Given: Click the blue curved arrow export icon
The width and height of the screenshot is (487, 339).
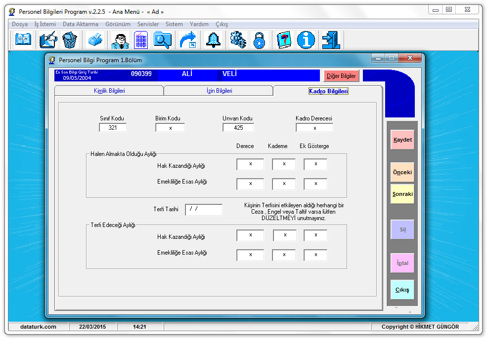Looking at the screenshot, I should tap(188, 40).
